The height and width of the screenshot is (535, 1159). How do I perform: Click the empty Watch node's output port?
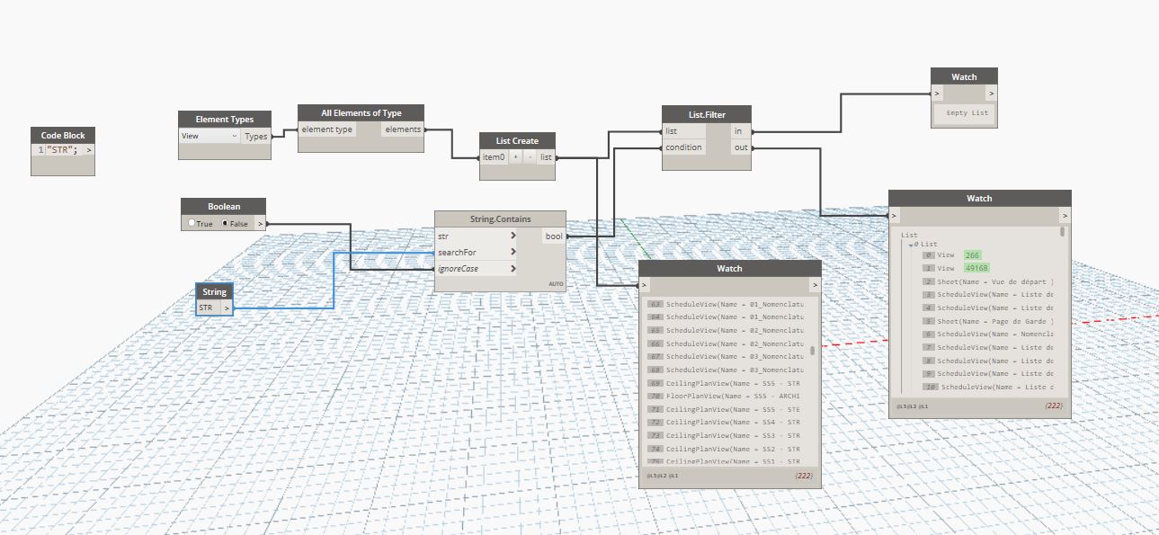click(x=991, y=93)
